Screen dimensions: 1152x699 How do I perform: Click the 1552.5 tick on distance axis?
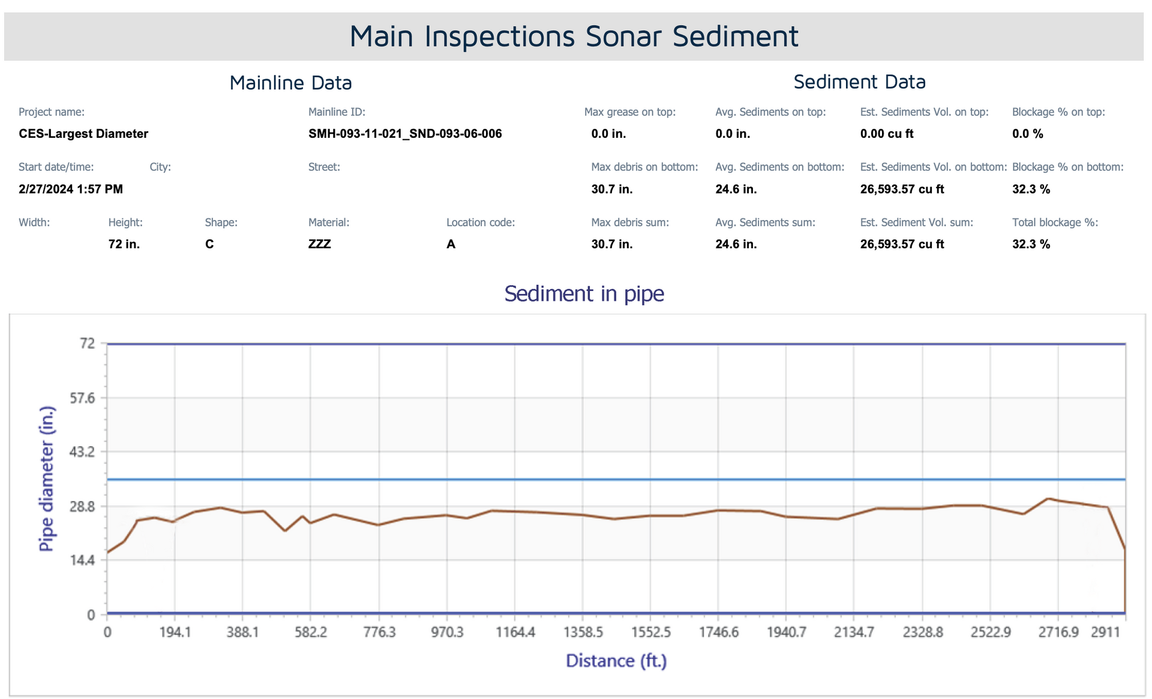coord(650,633)
